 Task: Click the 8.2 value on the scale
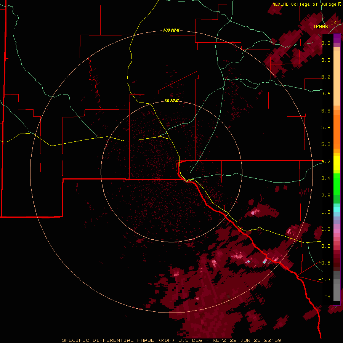(x=326, y=77)
